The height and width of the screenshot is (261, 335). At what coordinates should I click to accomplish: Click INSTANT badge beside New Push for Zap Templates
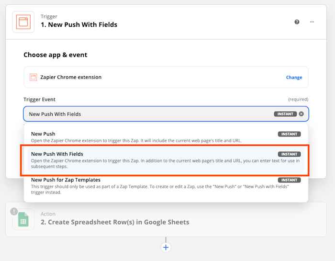pos(289,180)
